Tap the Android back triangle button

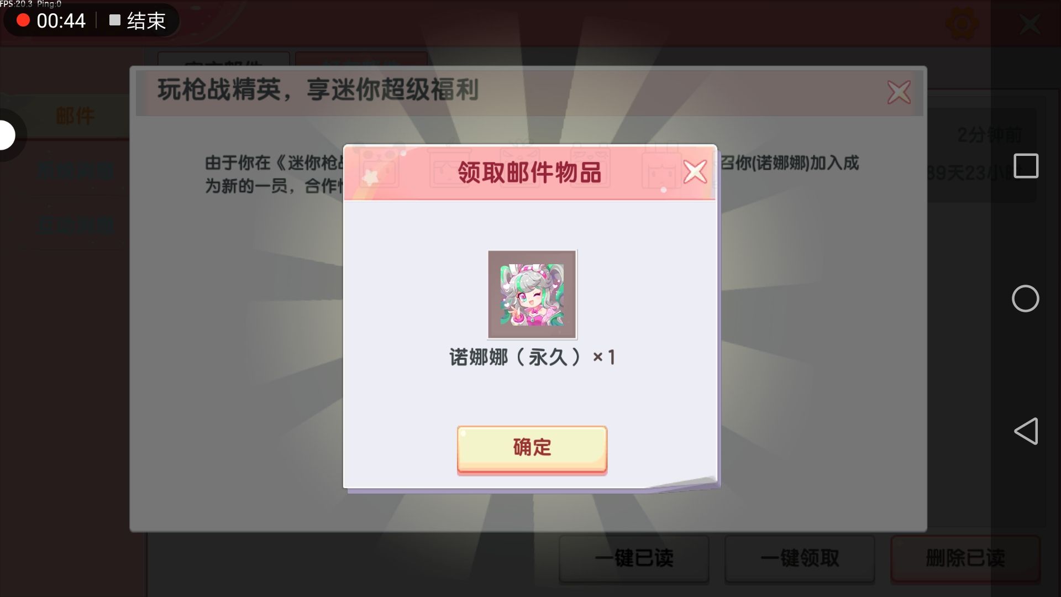click(1026, 431)
